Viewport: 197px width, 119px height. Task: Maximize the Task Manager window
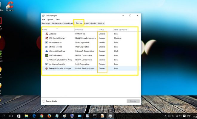coord(130,15)
